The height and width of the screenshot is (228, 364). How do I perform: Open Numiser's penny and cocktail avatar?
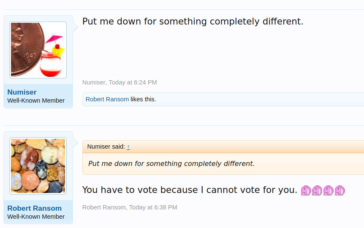[x=38, y=50]
